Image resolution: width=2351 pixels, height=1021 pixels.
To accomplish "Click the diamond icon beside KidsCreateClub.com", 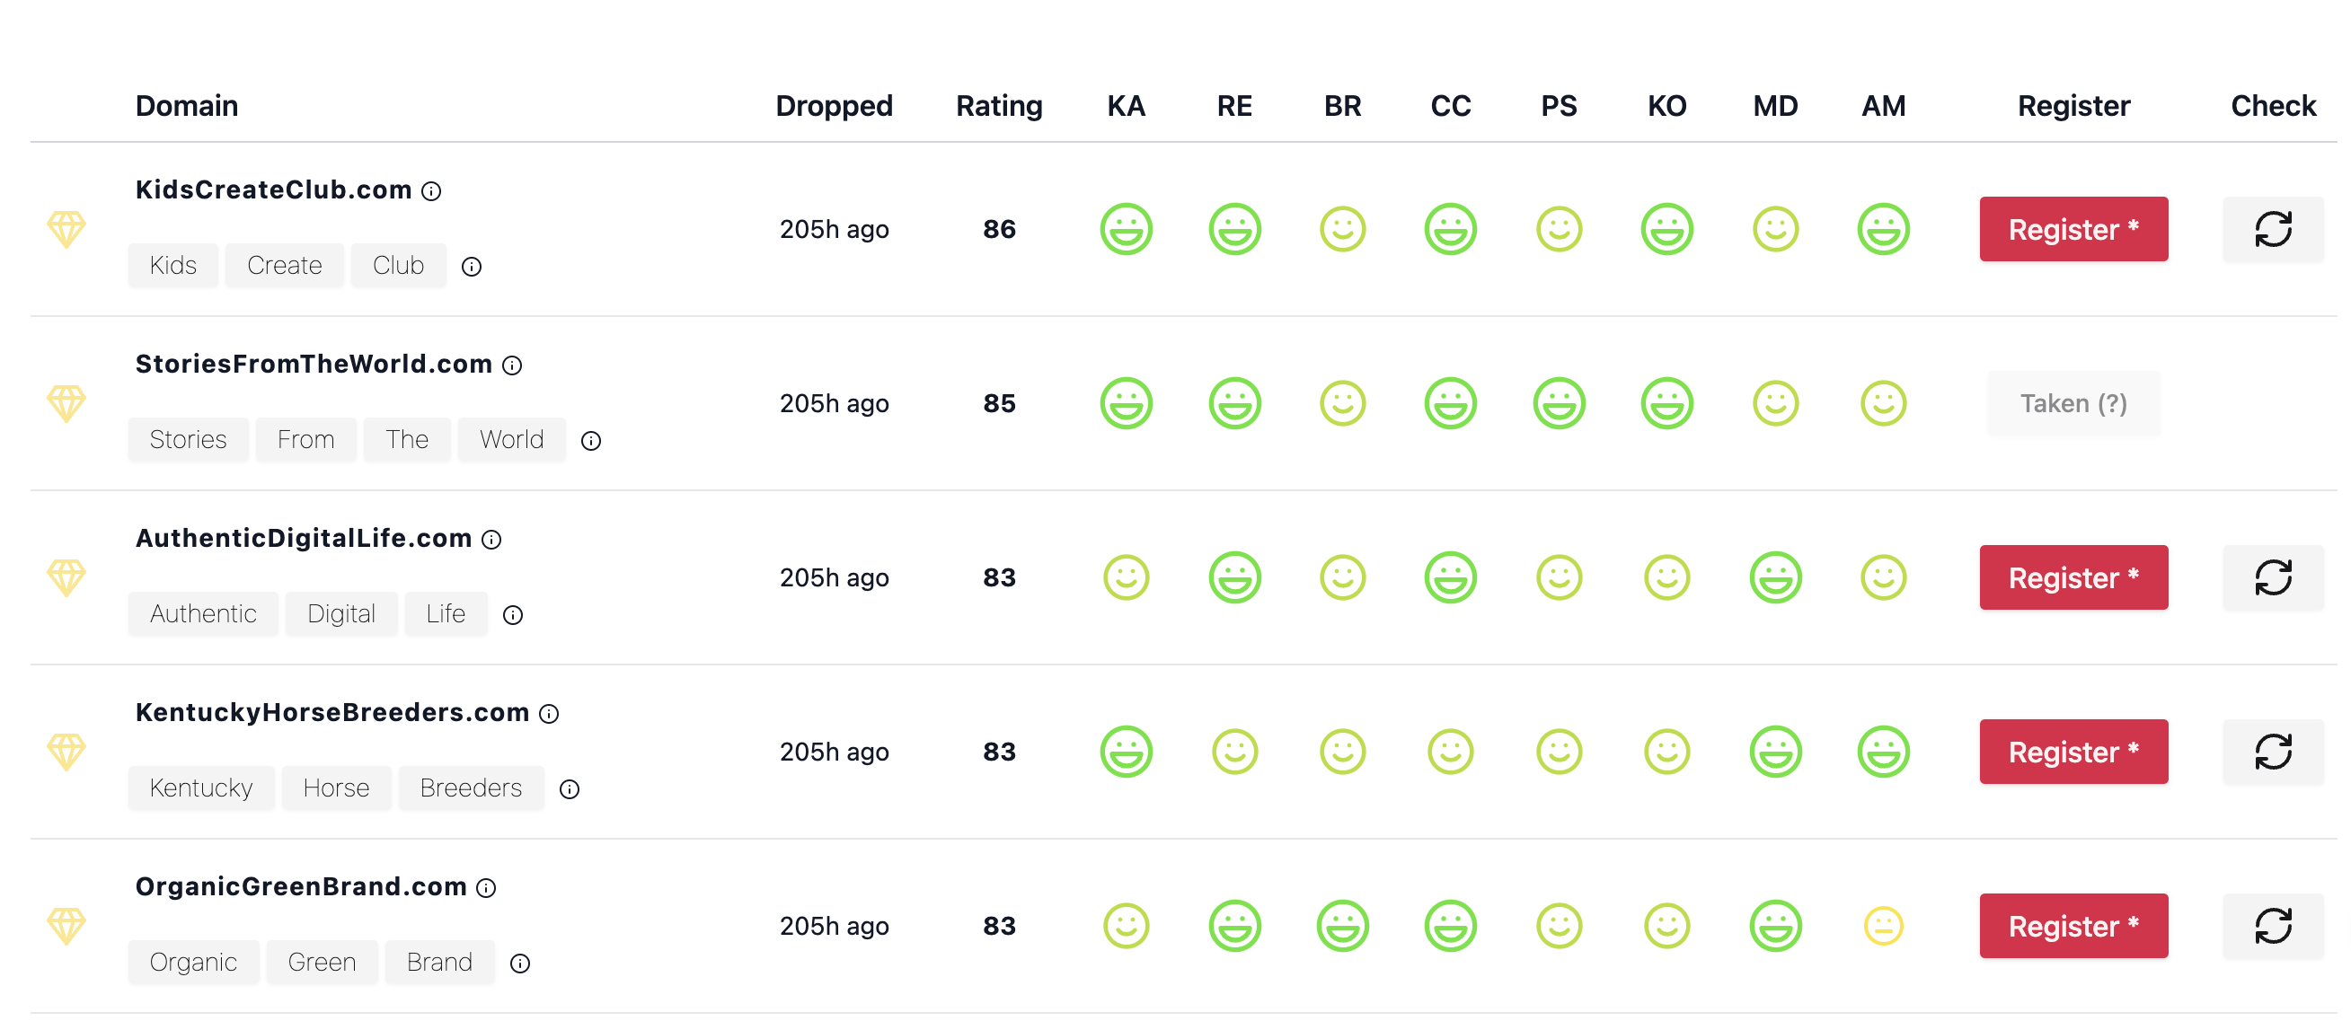I will point(66,229).
